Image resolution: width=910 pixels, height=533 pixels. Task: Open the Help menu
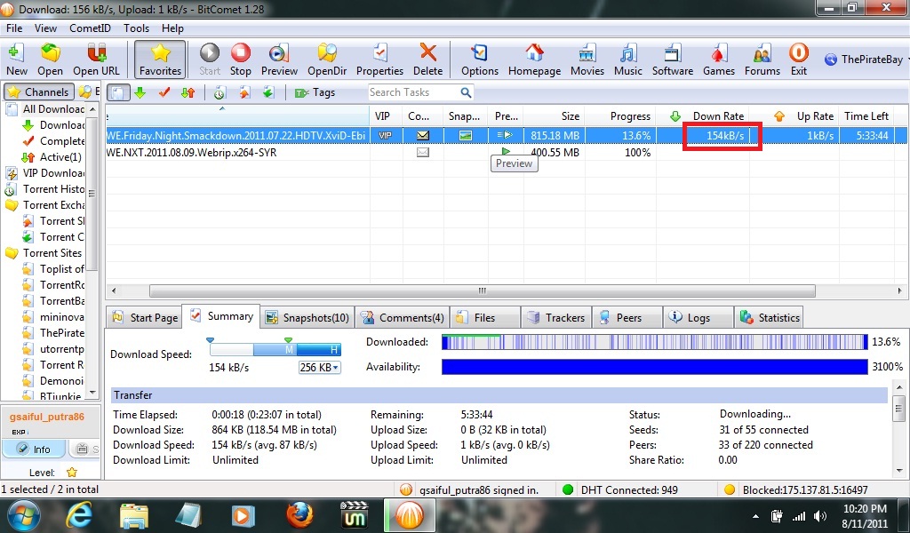[x=172, y=28]
